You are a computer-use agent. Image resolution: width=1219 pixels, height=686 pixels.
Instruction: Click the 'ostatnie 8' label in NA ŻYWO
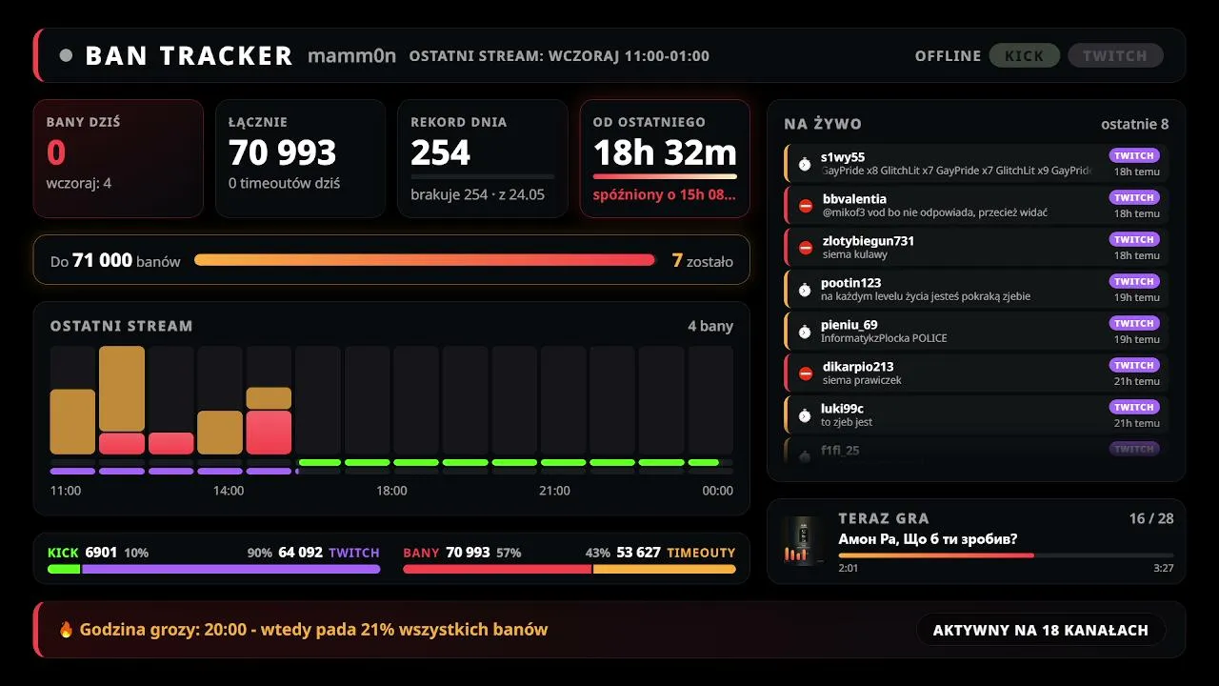point(1134,124)
